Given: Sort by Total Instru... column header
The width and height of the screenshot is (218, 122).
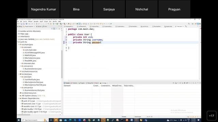Looking at the screenshot, I should click(x=129, y=86).
